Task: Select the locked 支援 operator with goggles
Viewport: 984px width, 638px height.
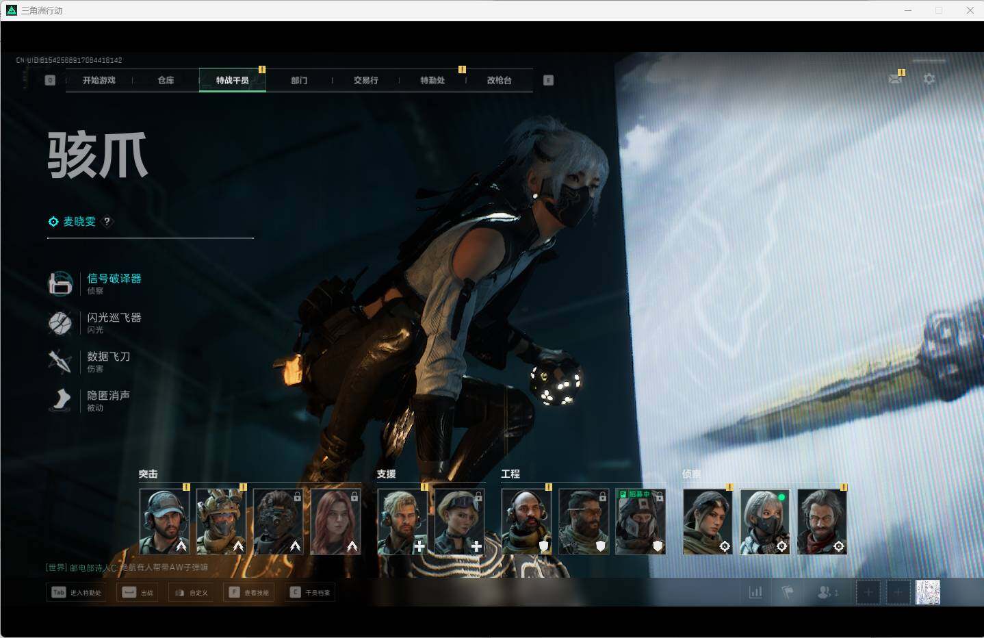Action: 459,521
